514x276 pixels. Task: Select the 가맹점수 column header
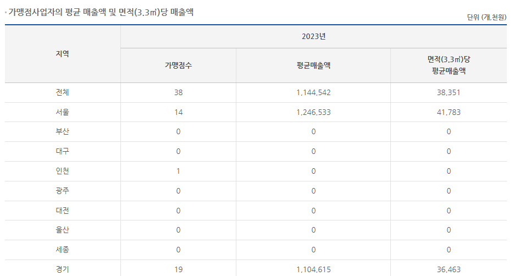pyautogui.click(x=178, y=65)
